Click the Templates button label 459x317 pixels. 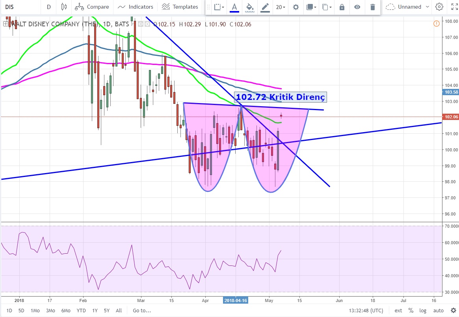[x=185, y=7]
